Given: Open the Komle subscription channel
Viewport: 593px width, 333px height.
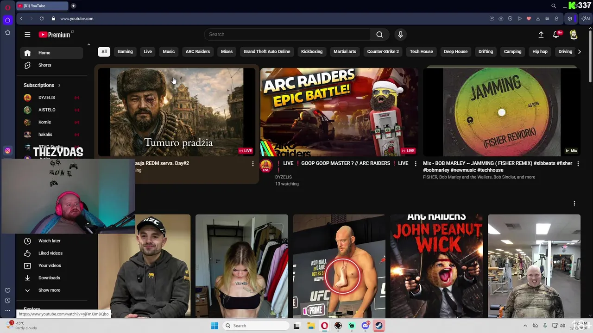Looking at the screenshot, I should click(x=51, y=122).
